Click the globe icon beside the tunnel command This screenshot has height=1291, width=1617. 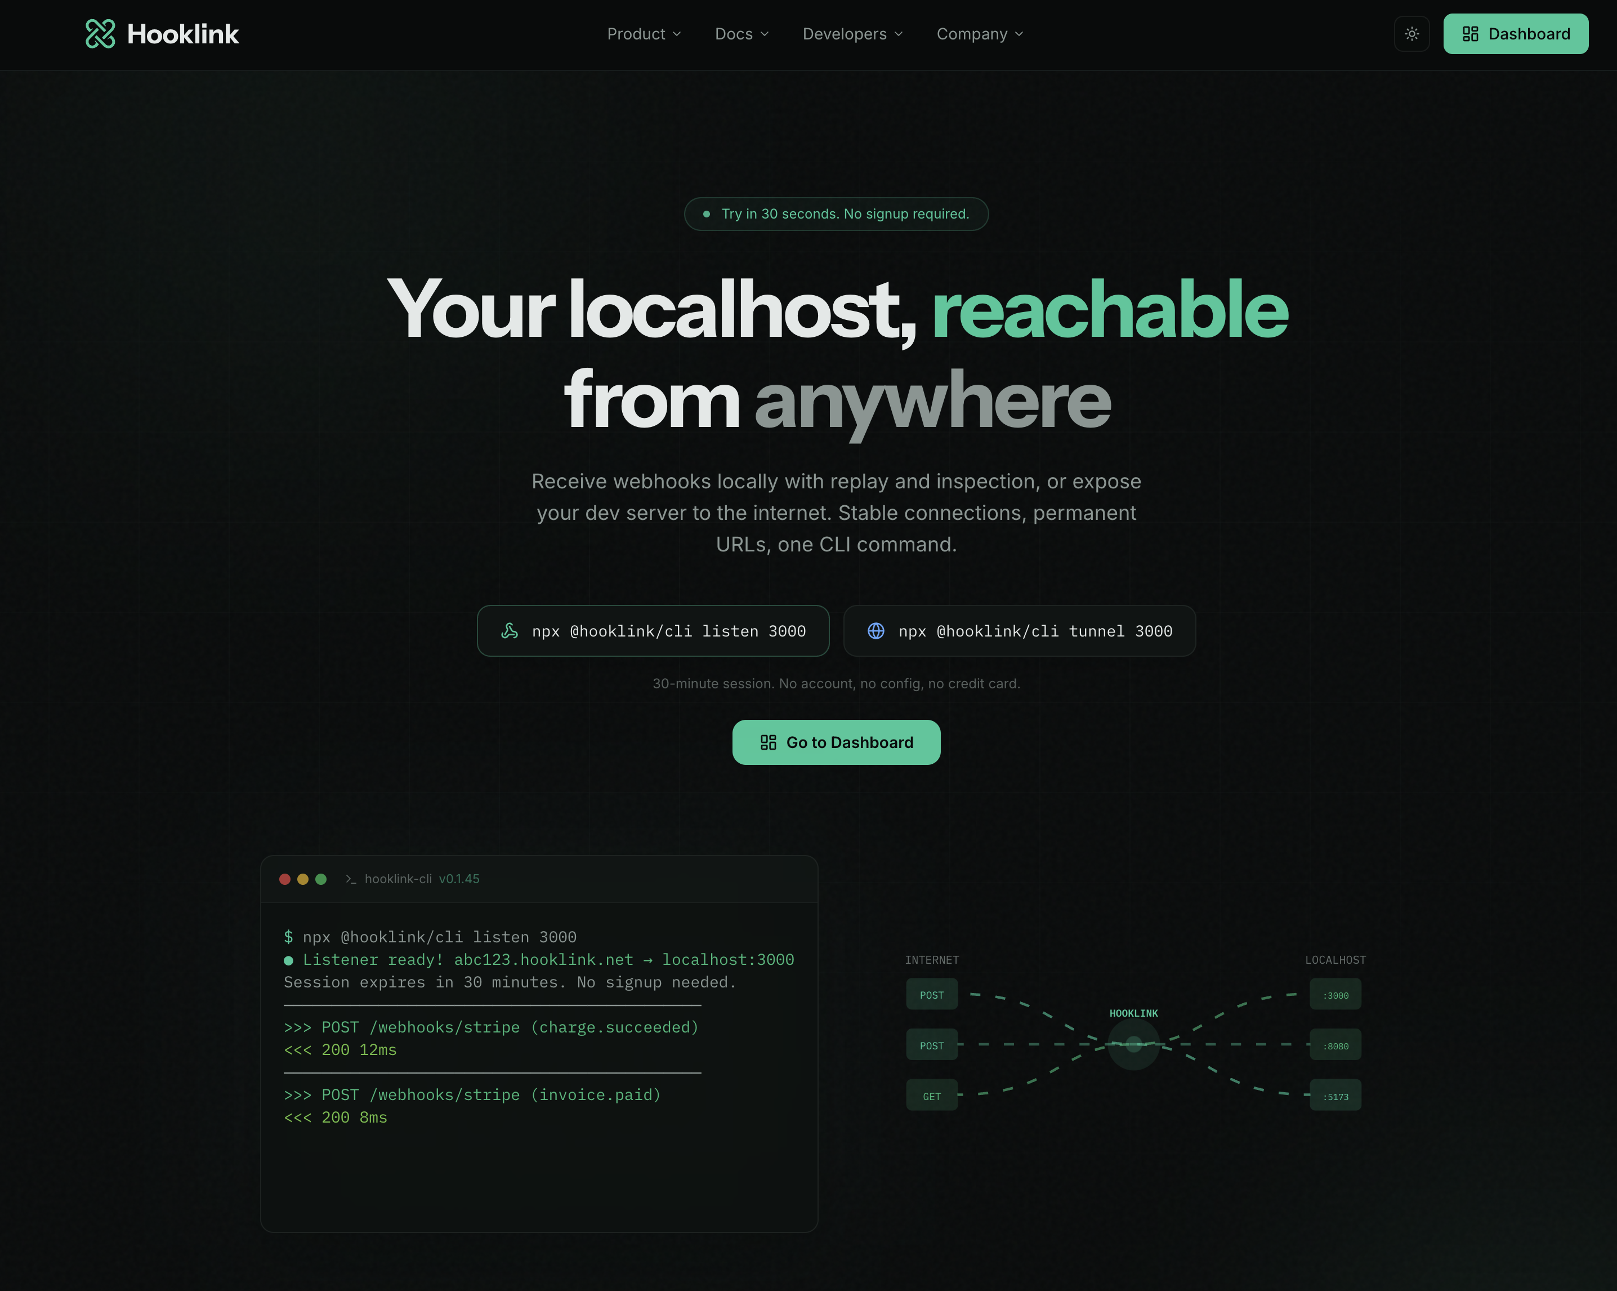click(x=875, y=631)
